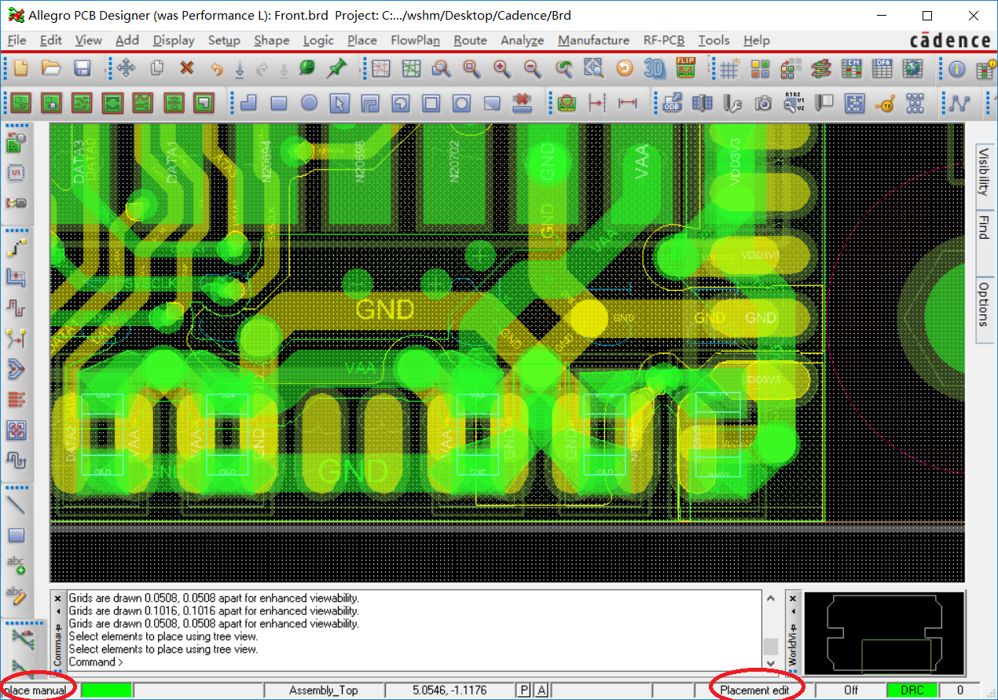
Task: Click the Delete Shape red X icon
Action: (x=521, y=103)
